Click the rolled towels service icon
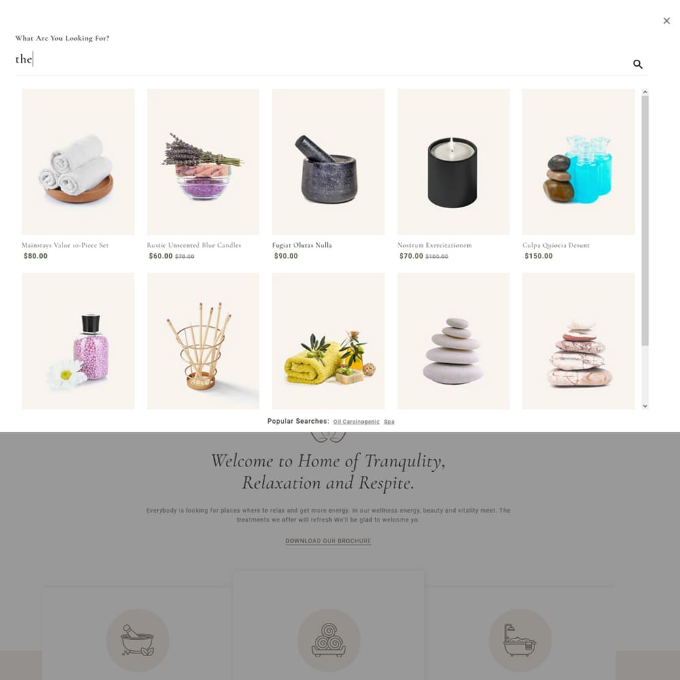The width and height of the screenshot is (680, 680). point(328,640)
